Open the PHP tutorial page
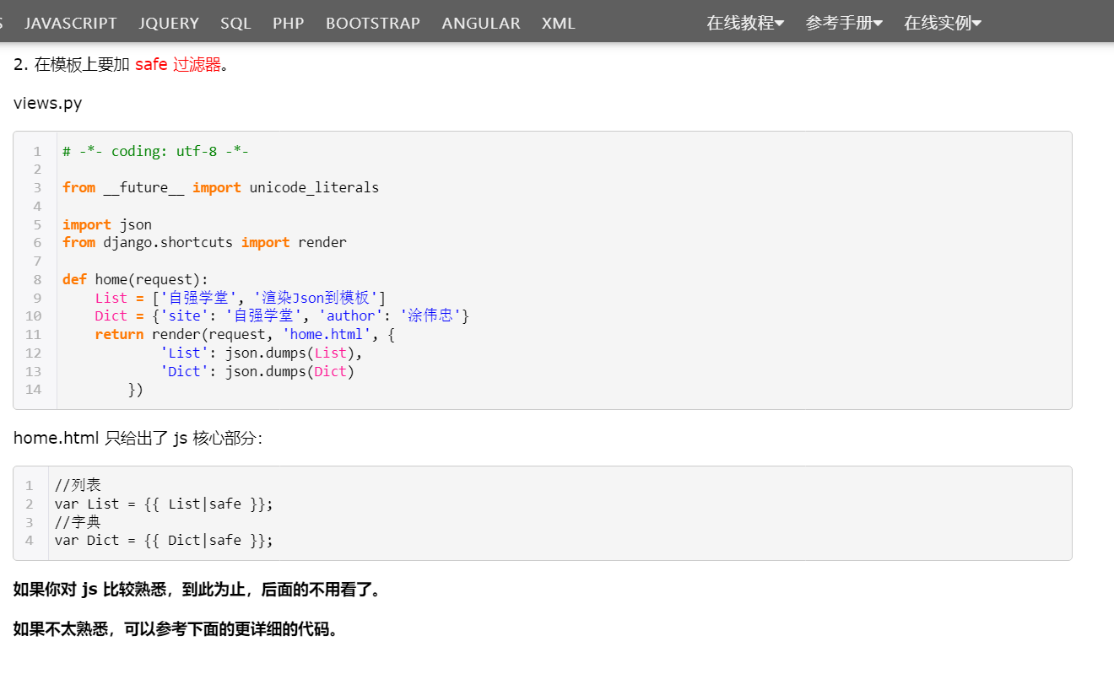 coord(288,23)
